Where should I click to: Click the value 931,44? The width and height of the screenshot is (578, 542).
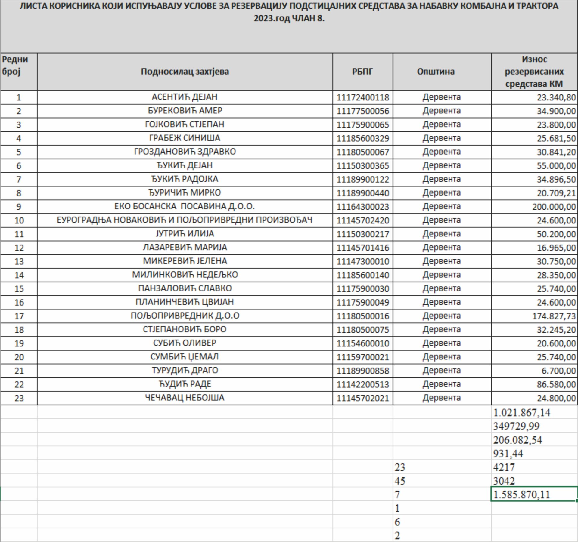pyautogui.click(x=534, y=453)
